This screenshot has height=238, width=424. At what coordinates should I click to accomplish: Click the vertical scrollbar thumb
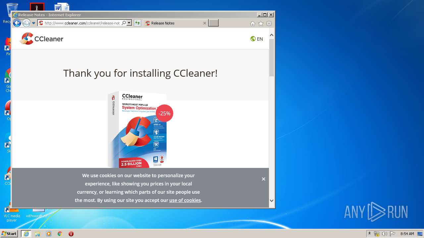(272, 57)
